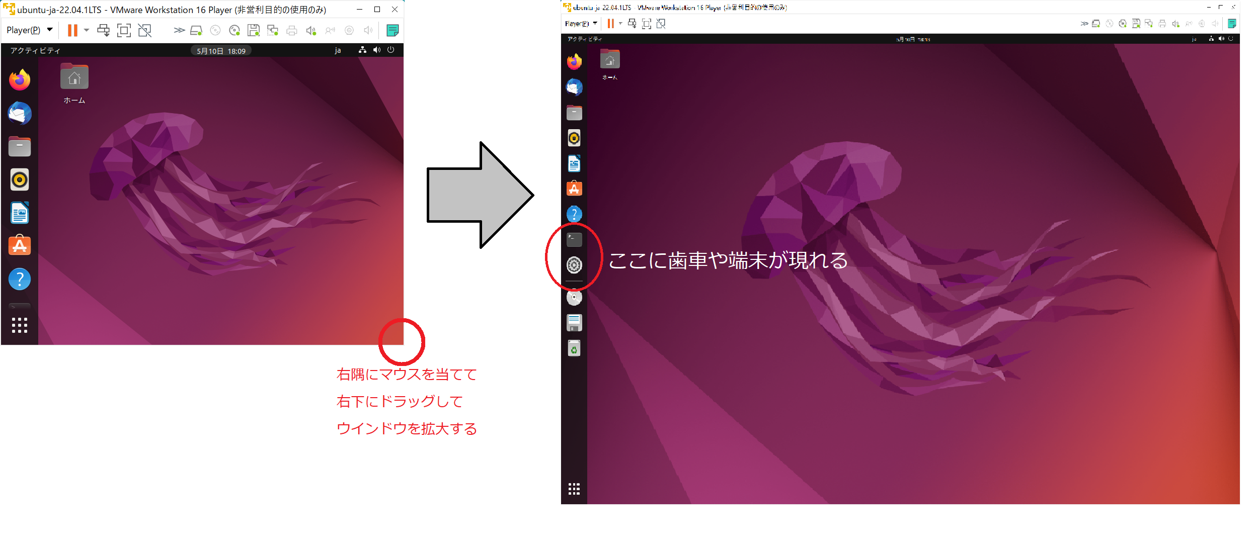Click Unity mode icon in right VMware window
The height and width of the screenshot is (553, 1258).
pyautogui.click(x=661, y=24)
